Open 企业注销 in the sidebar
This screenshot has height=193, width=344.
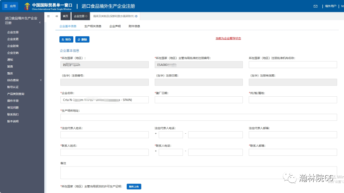click(x=13, y=53)
